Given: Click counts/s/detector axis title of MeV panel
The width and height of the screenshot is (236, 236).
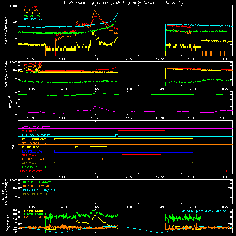Looking at the screenshot, I should click(x=6, y=73).
